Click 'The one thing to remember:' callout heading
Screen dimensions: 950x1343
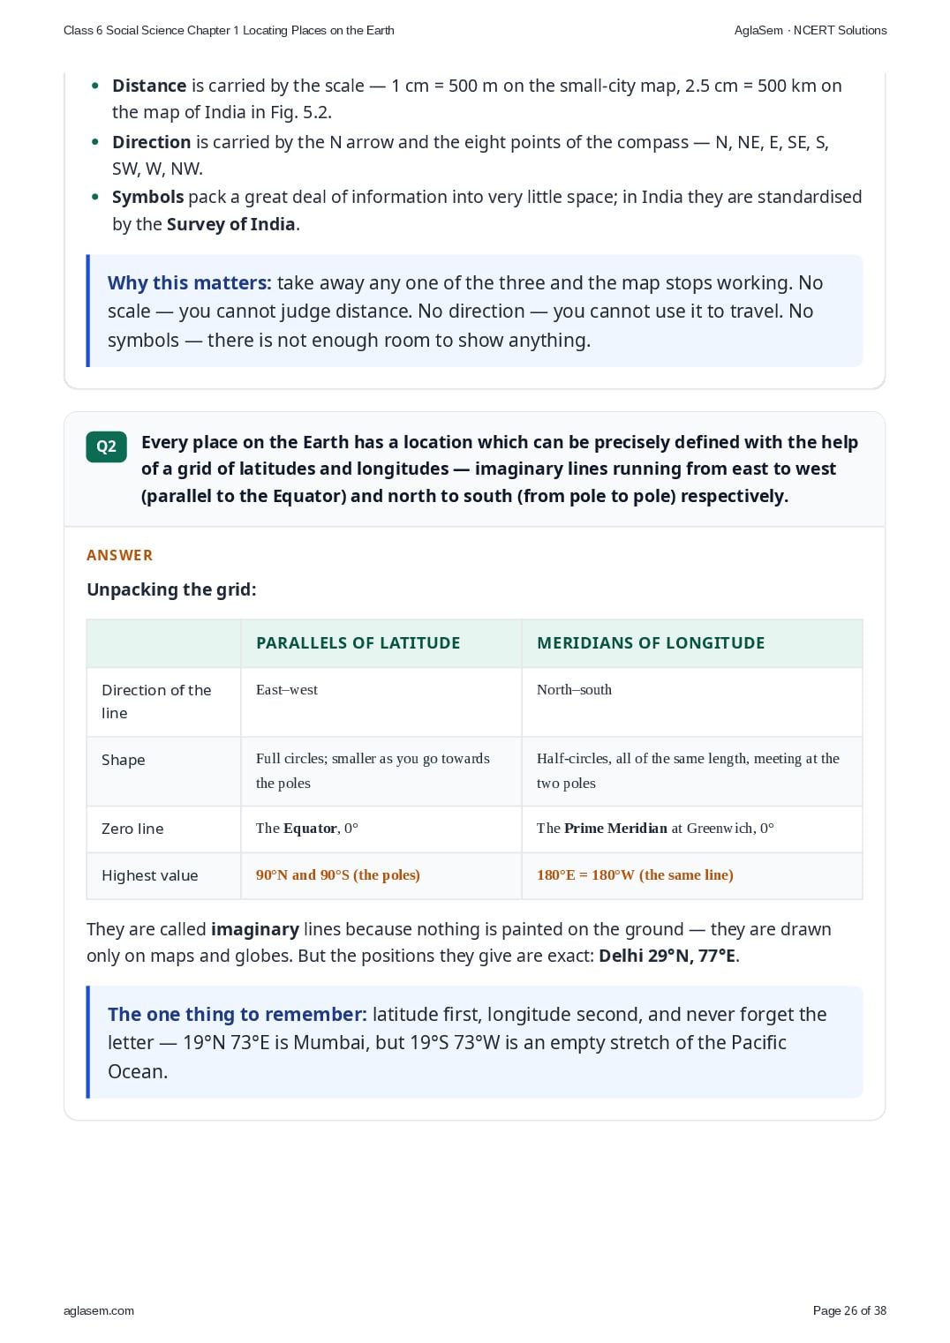point(237,1015)
